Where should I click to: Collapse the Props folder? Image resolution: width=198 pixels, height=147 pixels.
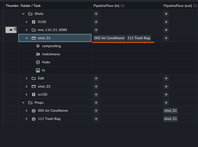(23, 103)
